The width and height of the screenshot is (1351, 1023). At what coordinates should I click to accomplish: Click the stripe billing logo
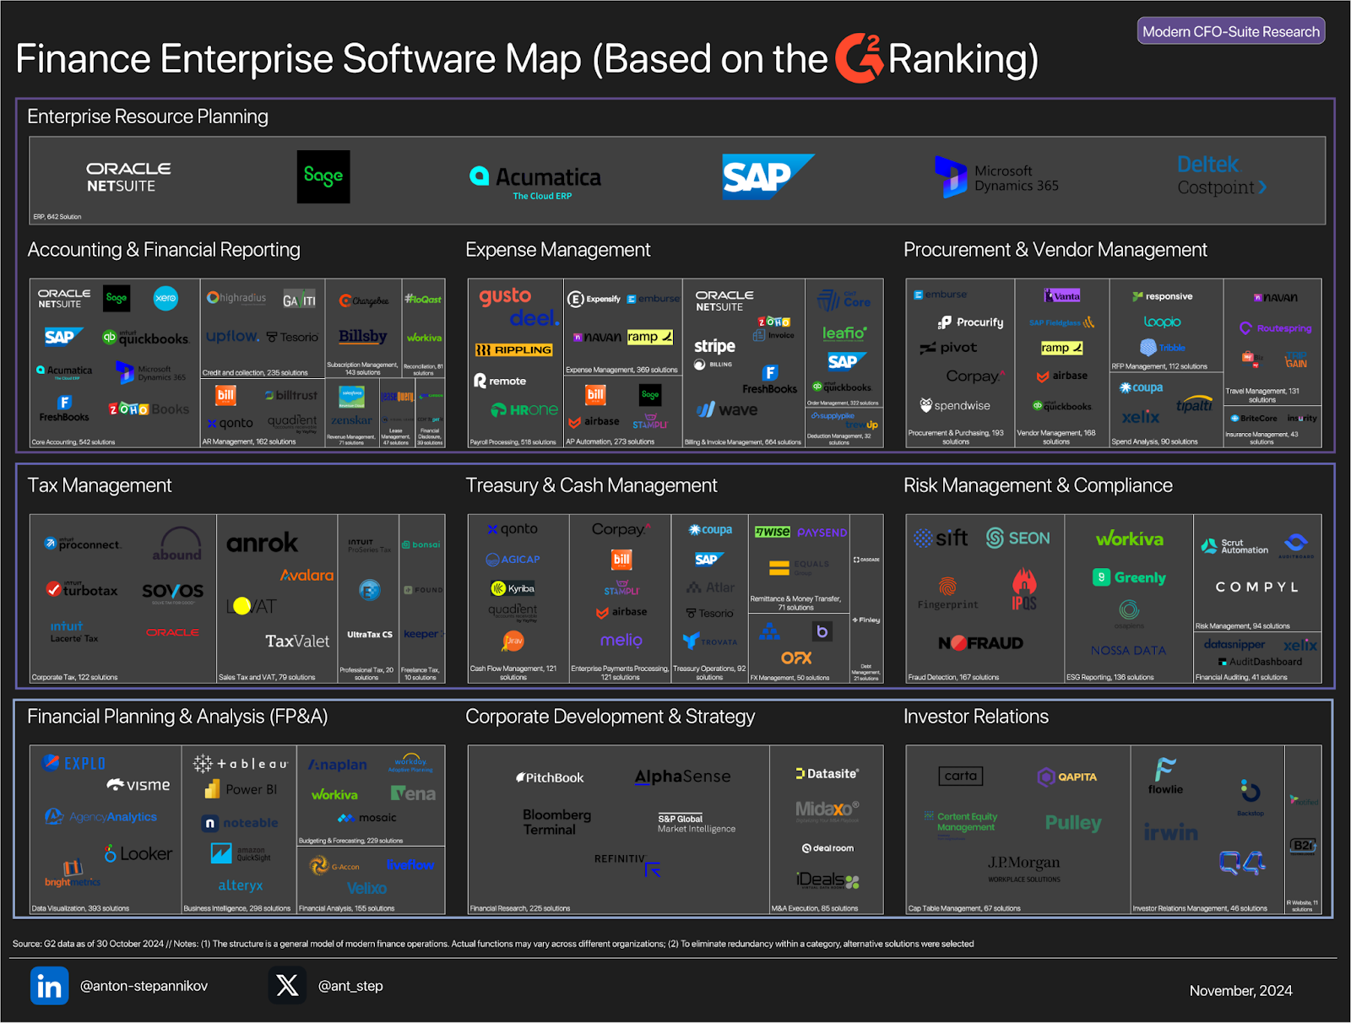[714, 352]
